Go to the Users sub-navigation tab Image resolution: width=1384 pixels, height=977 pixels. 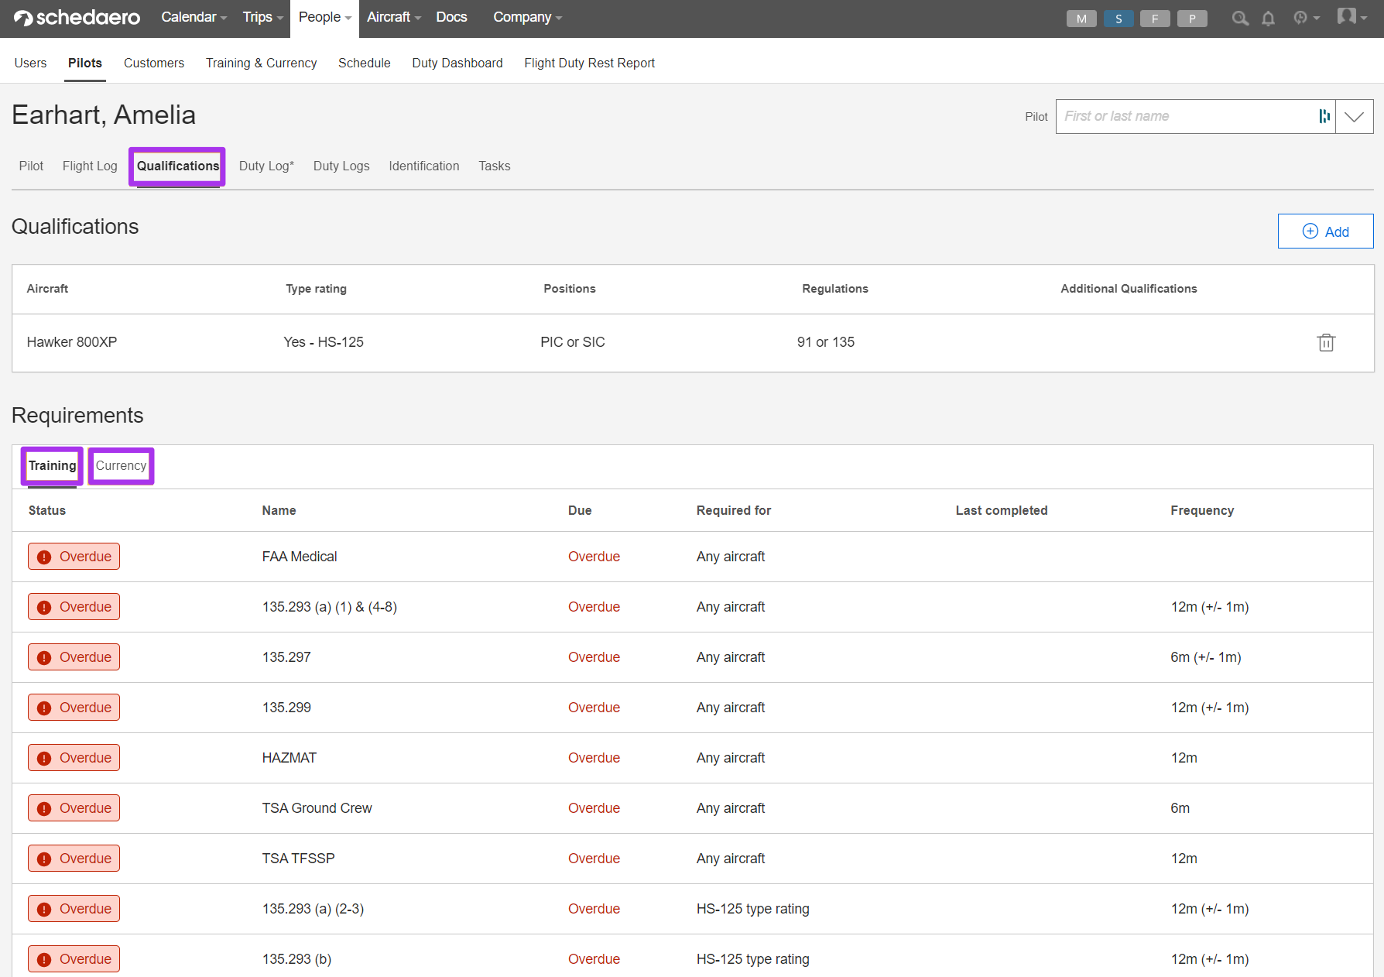pos(30,63)
